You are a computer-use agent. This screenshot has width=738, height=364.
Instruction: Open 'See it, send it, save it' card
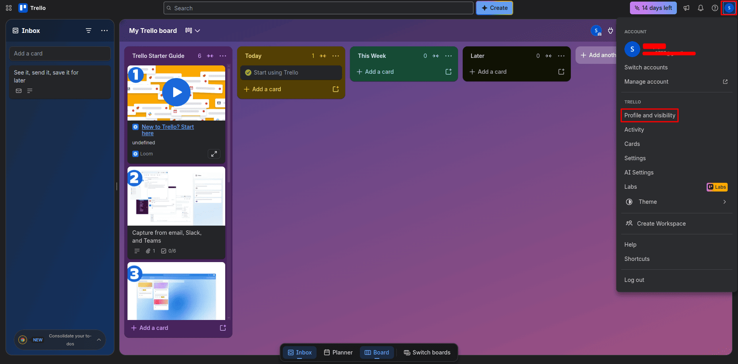click(x=60, y=82)
